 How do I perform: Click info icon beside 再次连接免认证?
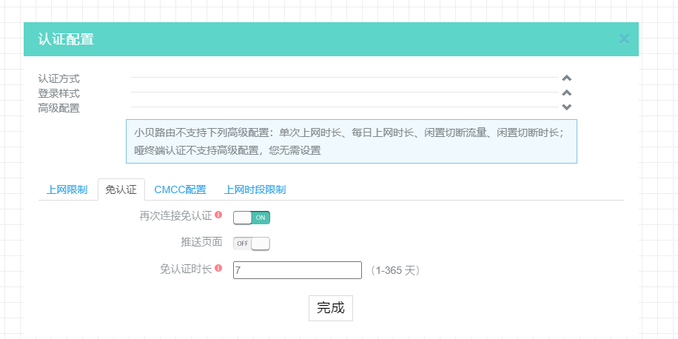[218, 215]
